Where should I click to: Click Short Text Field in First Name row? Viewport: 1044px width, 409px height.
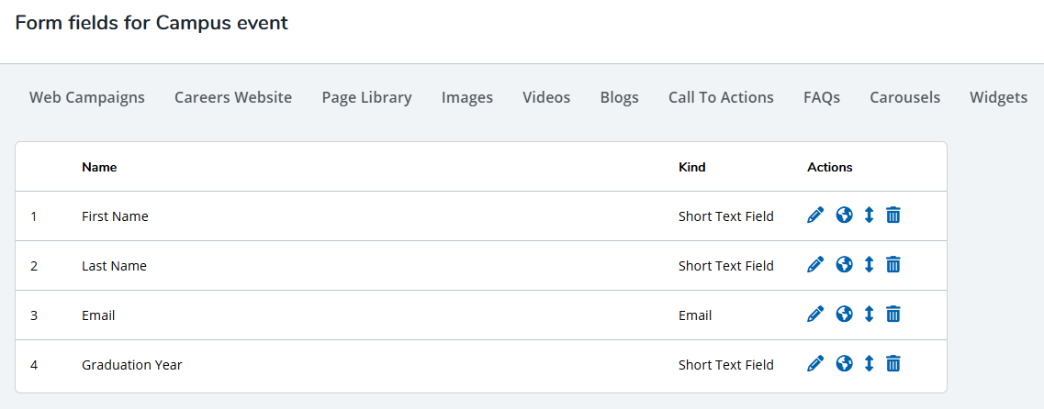725,216
